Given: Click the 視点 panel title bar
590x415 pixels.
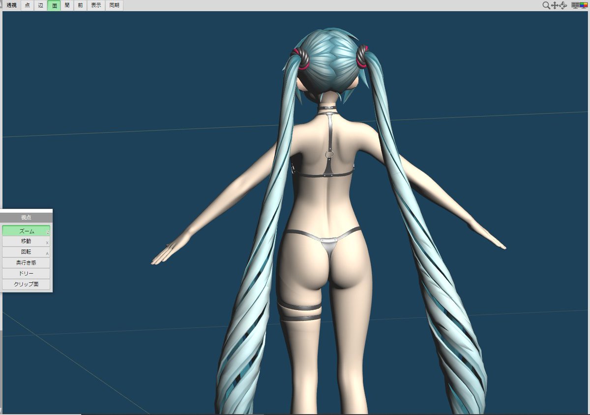Looking at the screenshot, I should (x=26, y=217).
